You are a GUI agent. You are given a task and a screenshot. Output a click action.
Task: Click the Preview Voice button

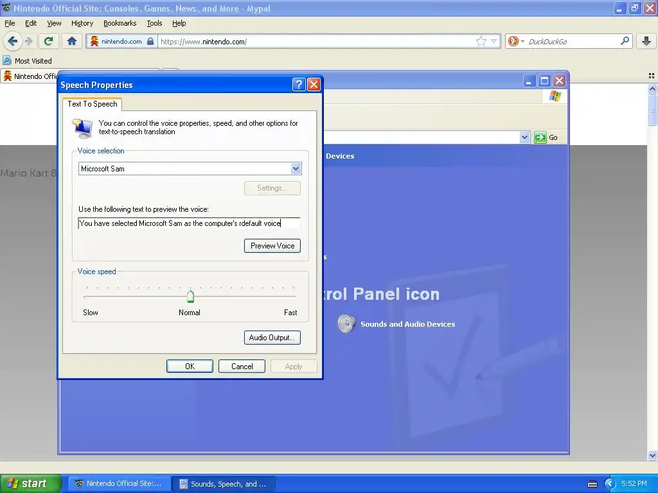point(272,246)
